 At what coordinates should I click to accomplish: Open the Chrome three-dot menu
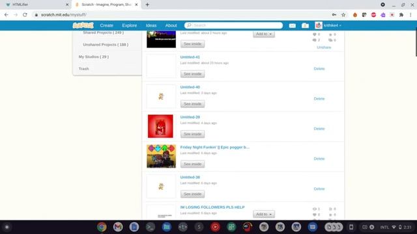coord(410,15)
